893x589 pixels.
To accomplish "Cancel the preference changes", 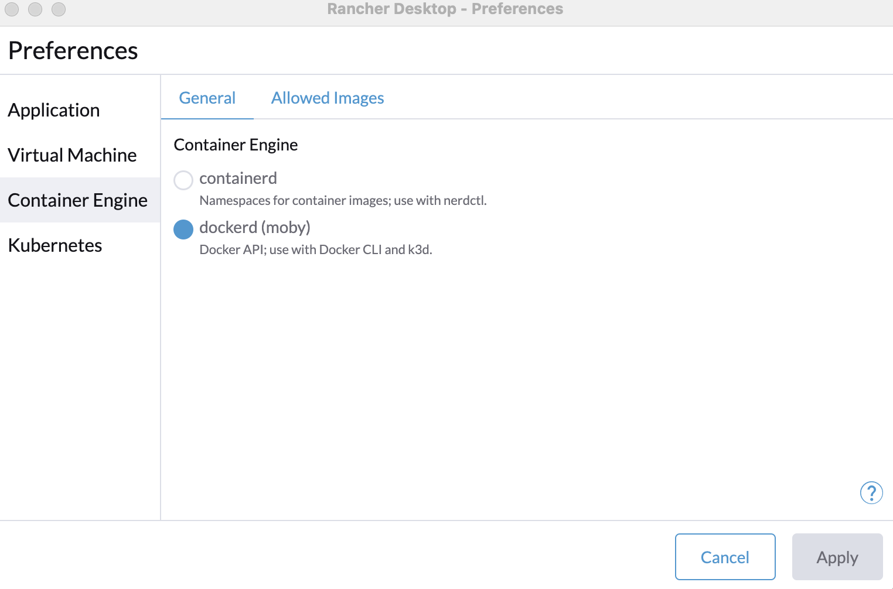I will click(x=725, y=557).
